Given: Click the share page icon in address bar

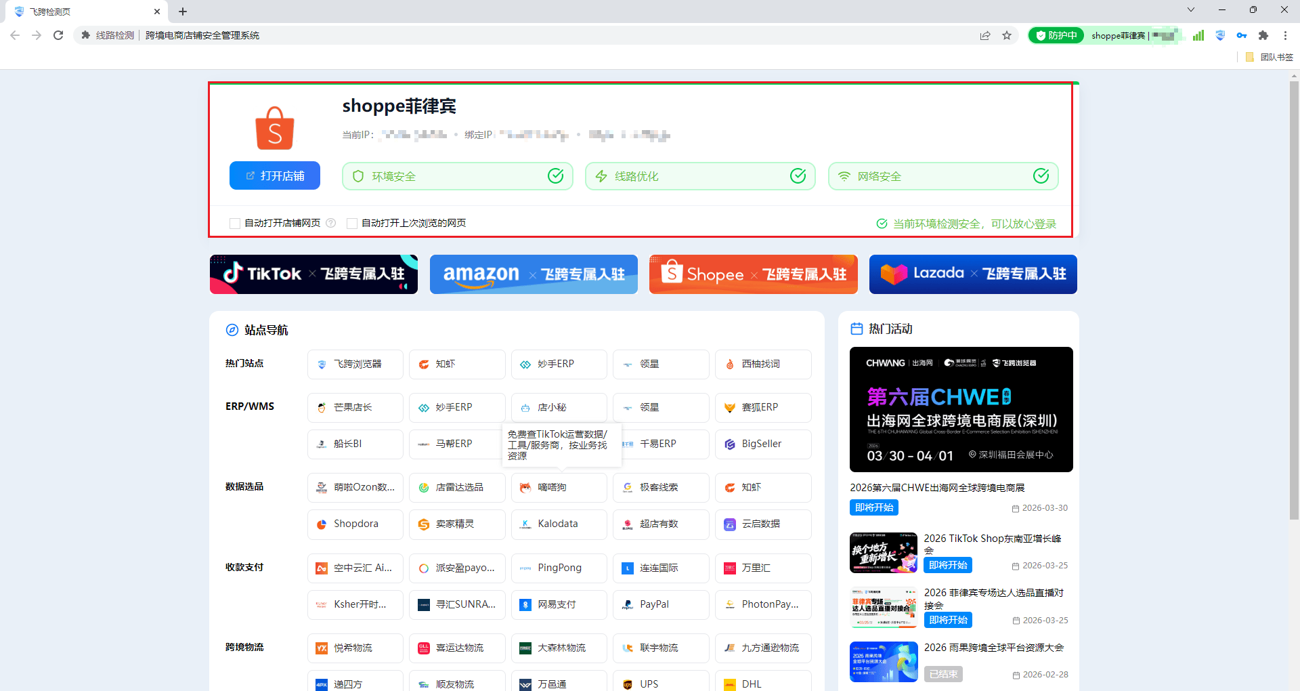Looking at the screenshot, I should click(985, 35).
